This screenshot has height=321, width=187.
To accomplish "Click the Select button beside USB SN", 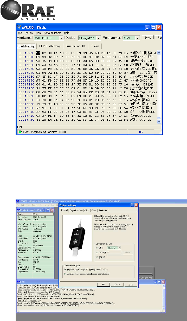I will (x=127, y=252).
